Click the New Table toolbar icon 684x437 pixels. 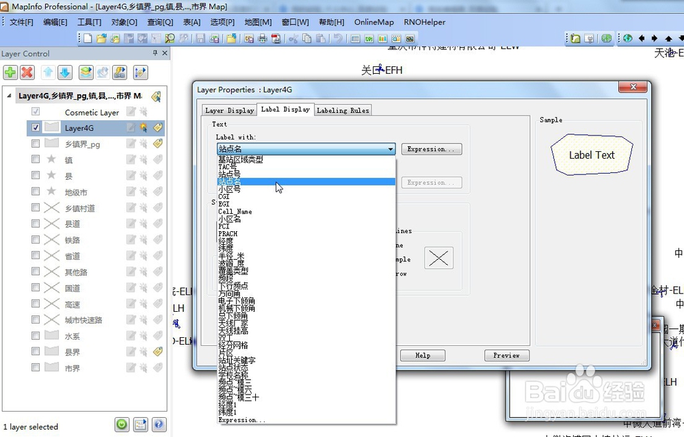(88, 38)
